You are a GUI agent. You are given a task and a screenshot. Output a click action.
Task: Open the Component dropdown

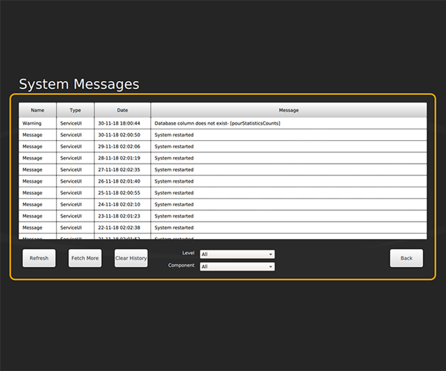pos(237,267)
